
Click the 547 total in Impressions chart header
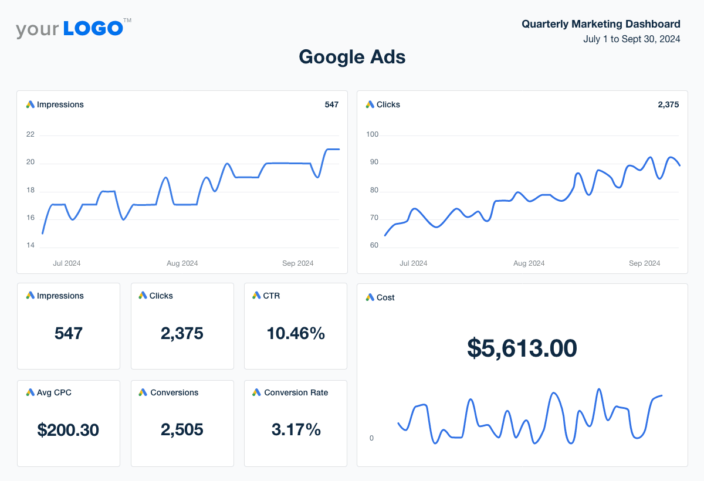(331, 104)
